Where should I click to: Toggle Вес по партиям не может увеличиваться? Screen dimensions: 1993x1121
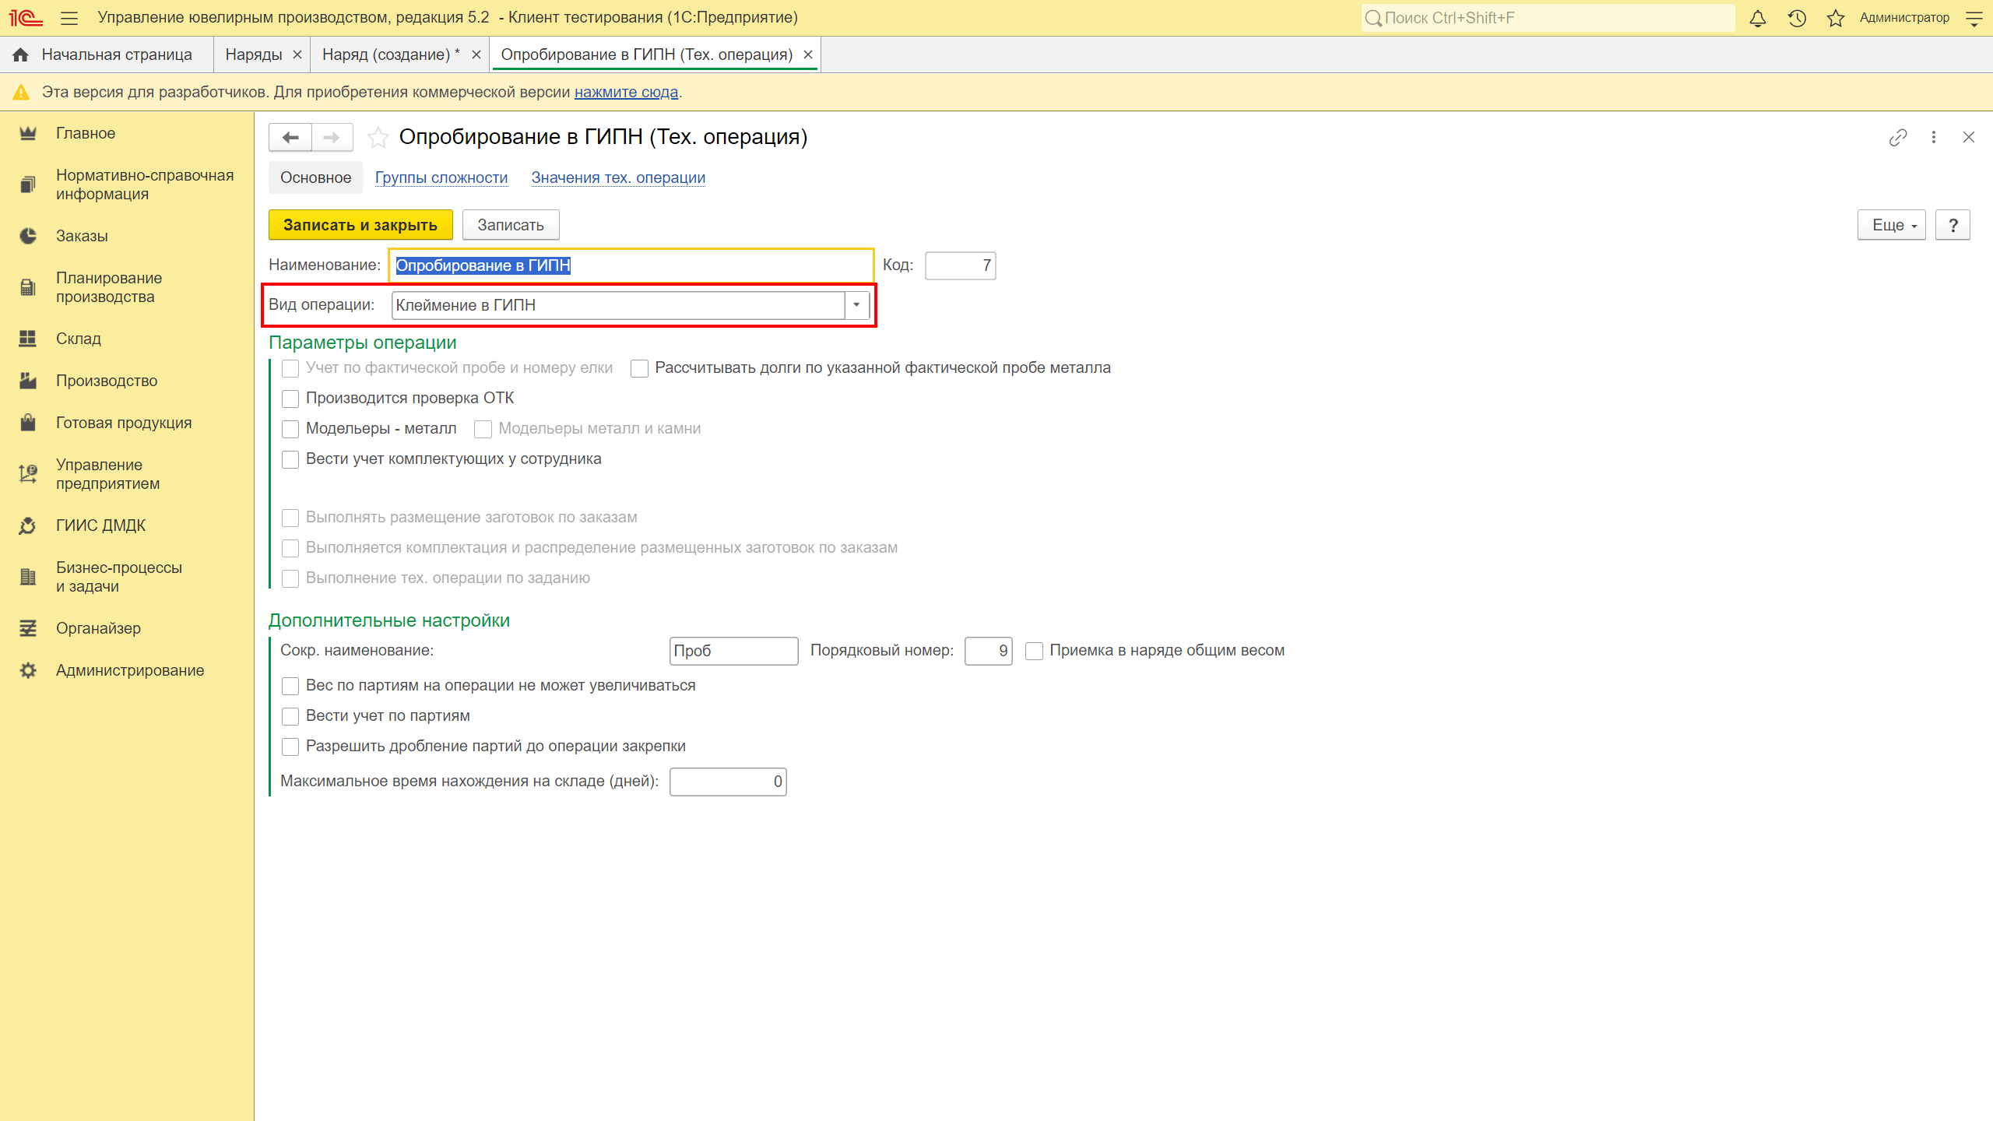click(290, 686)
